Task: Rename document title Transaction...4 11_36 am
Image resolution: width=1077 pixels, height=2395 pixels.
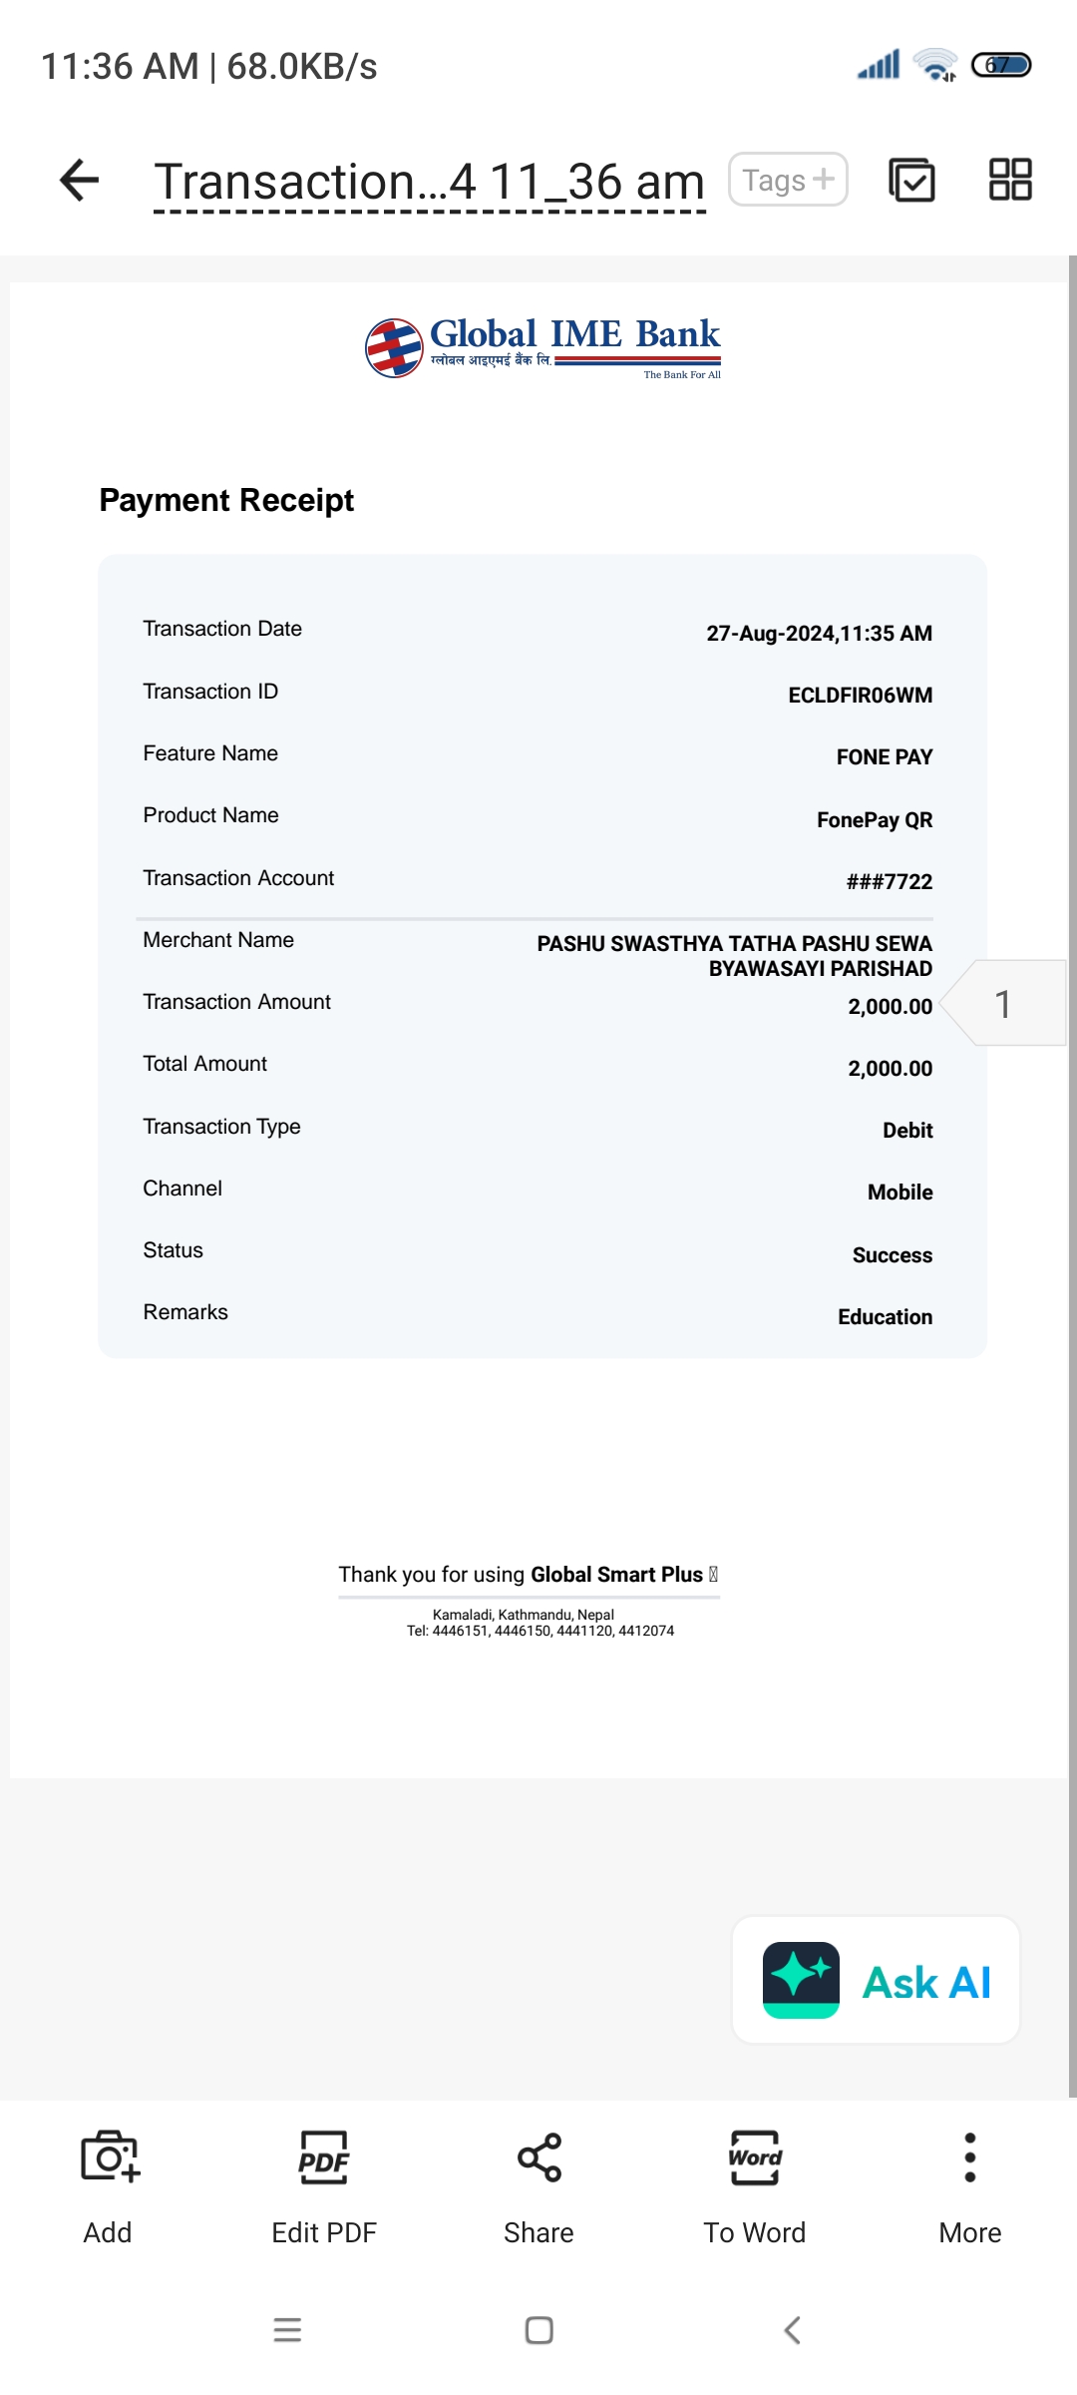Action: [430, 183]
